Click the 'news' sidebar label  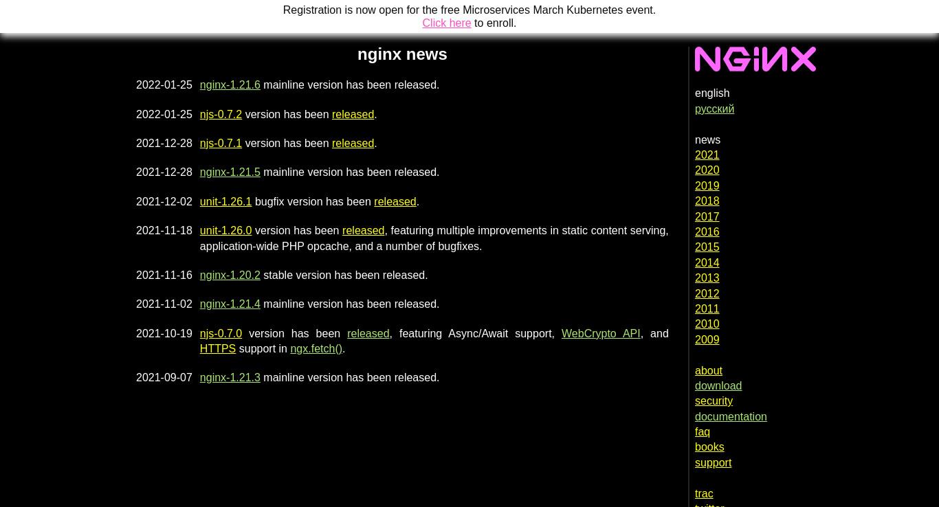pyautogui.click(x=707, y=139)
